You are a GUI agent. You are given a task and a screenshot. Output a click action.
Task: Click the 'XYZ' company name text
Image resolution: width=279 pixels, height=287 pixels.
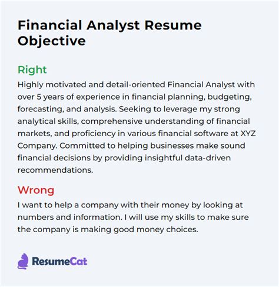[x=248, y=133]
